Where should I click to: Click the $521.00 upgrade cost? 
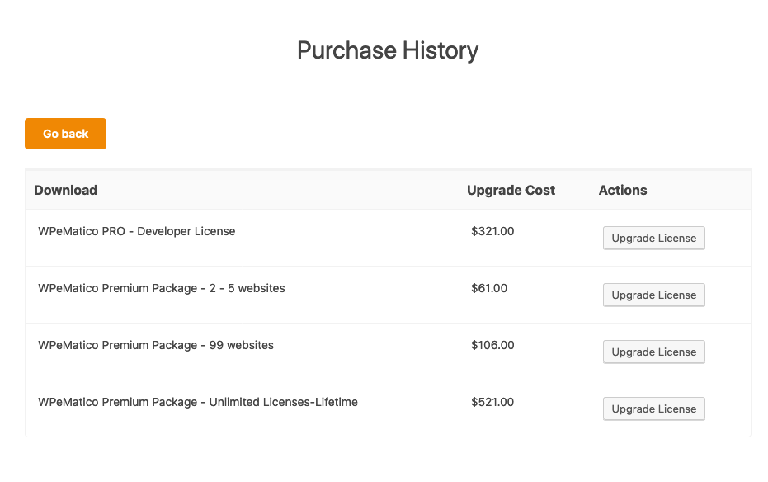pos(492,402)
